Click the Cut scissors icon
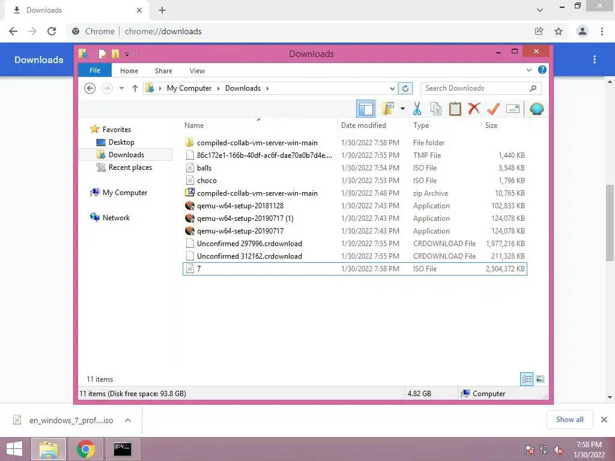The image size is (615, 461). tap(417, 109)
